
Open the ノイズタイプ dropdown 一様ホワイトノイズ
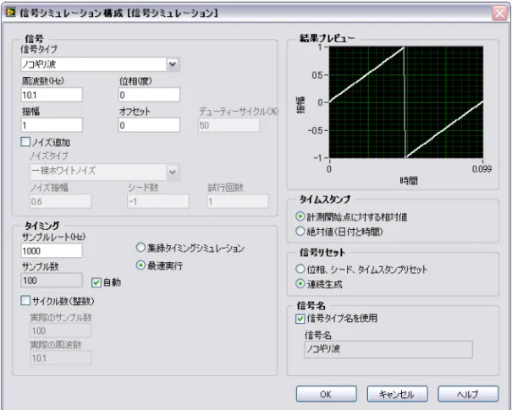tap(105, 172)
